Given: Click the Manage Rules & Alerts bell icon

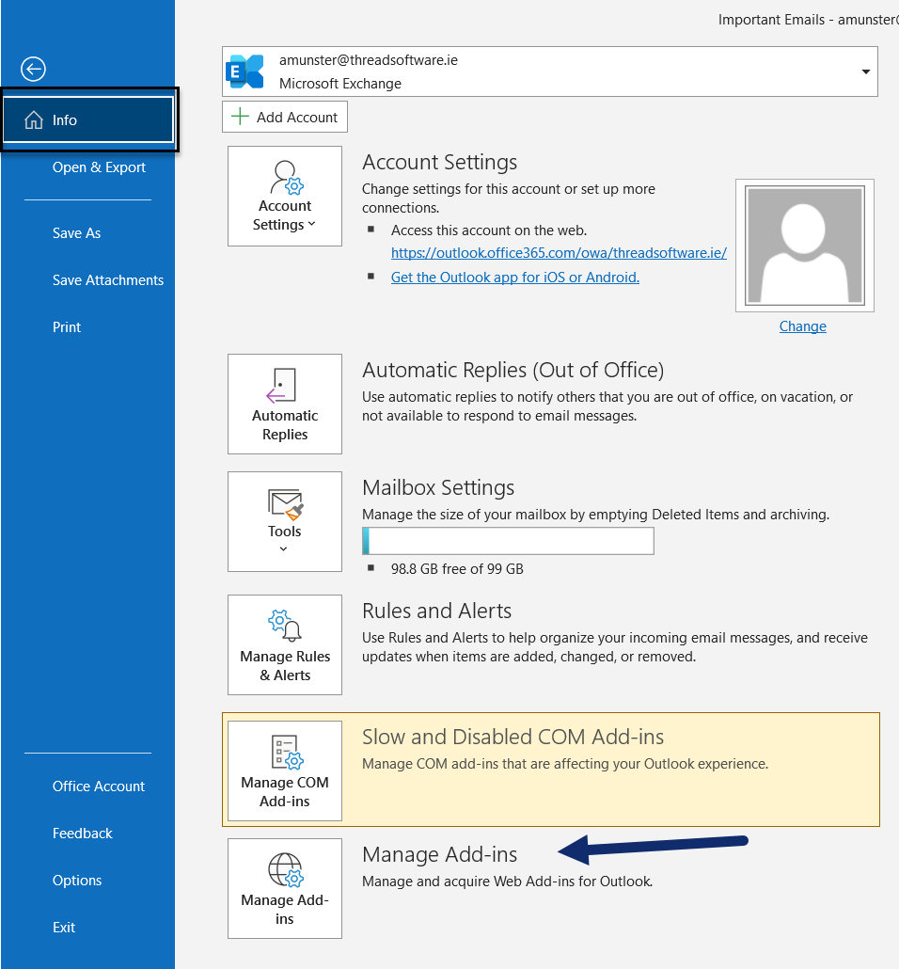Looking at the screenshot, I should click(x=285, y=626).
